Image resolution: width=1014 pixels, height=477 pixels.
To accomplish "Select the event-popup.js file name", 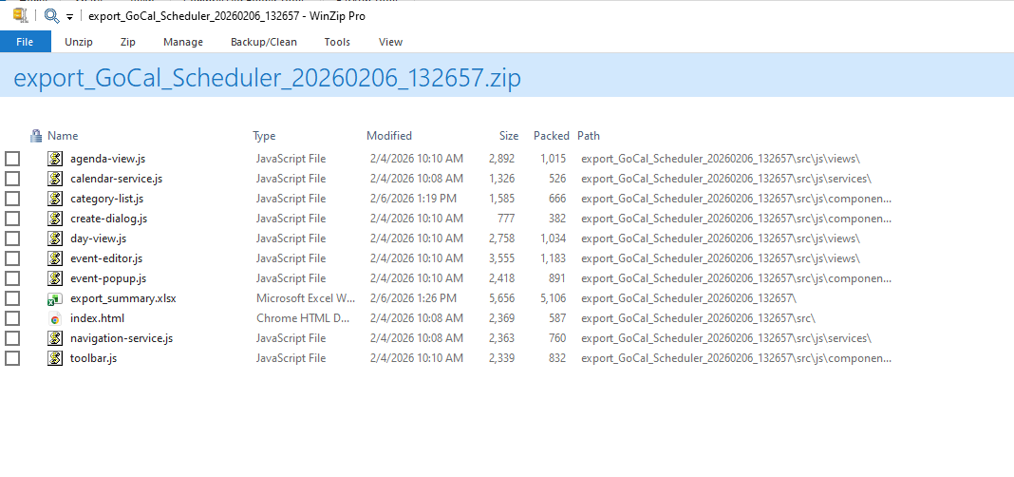I will 108,278.
